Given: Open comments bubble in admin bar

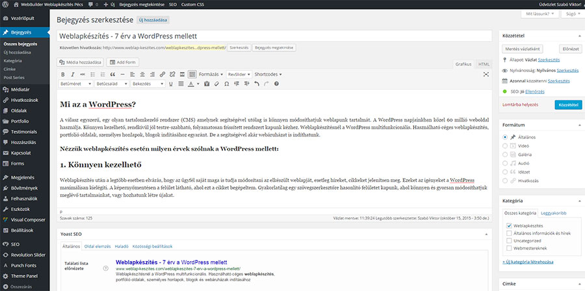Looking at the screenshot, I should (x=93, y=5).
